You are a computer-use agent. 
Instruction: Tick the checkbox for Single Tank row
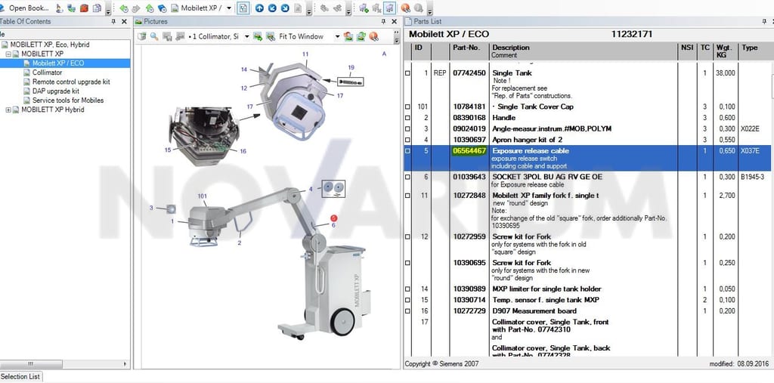pyautogui.click(x=407, y=73)
